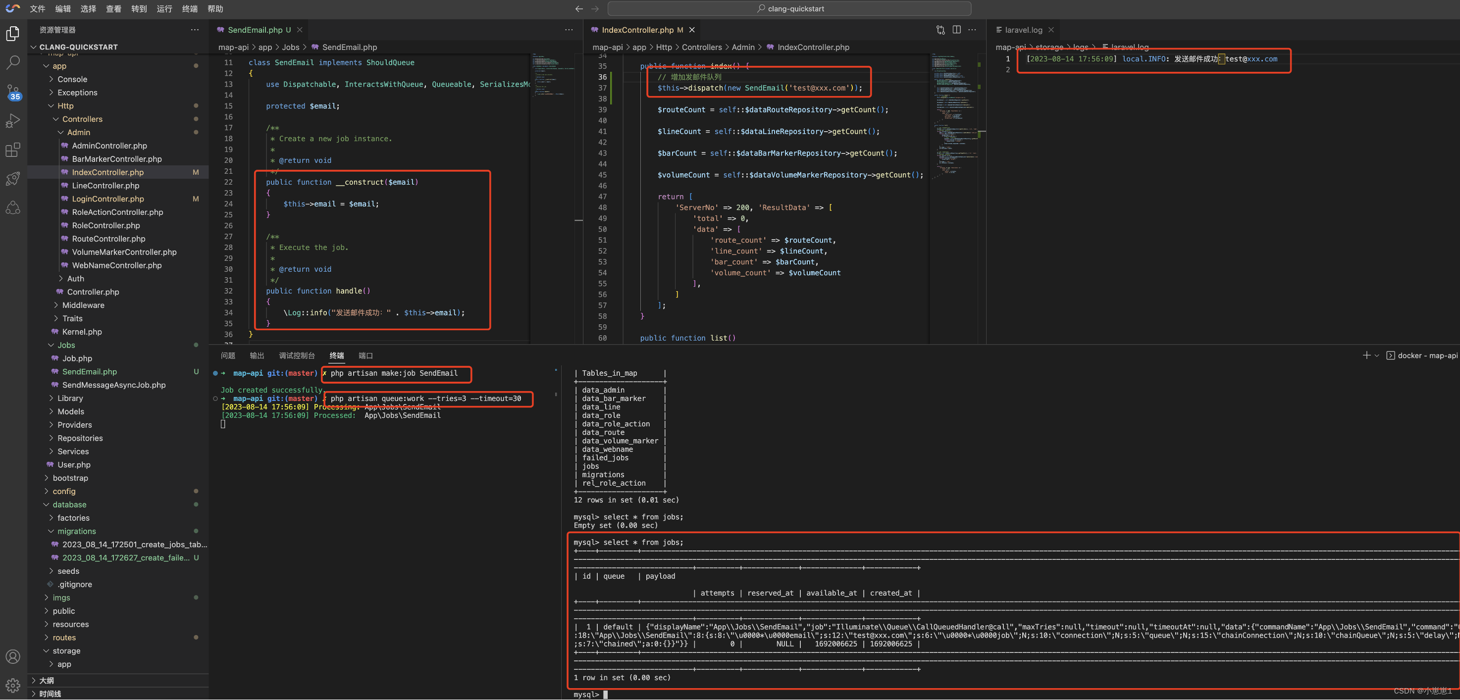Open the 文件 menu
Viewport: 1460px width, 700px height.
(38, 8)
